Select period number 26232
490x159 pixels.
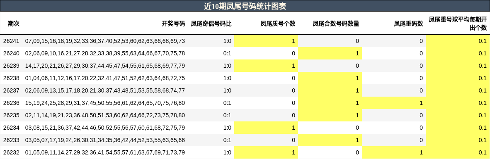point(11,153)
